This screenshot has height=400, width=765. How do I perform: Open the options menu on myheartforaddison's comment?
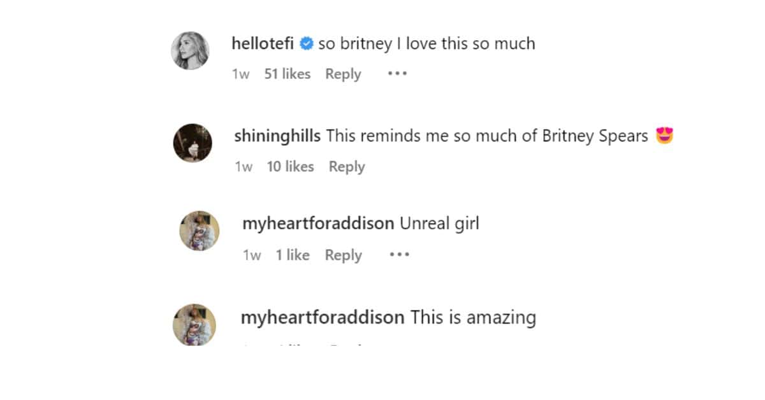click(398, 255)
